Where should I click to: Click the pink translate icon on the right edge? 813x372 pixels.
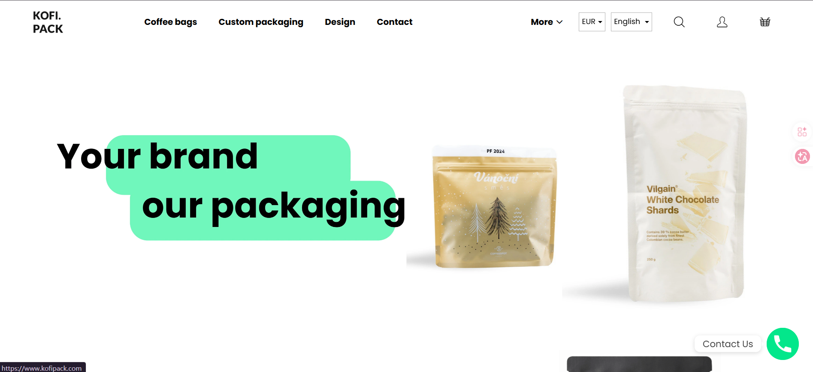[802, 156]
